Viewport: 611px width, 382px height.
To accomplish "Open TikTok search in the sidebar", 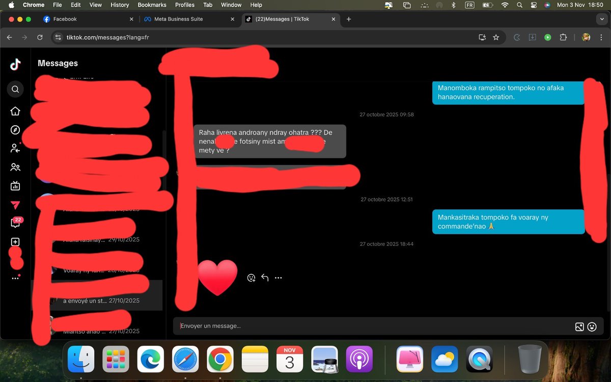I will point(15,89).
